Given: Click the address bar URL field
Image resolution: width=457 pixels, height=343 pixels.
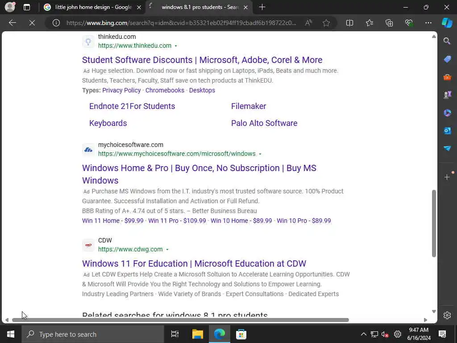Looking at the screenshot, I should click(x=181, y=23).
